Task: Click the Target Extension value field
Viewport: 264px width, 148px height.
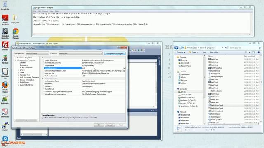Action: 102,68
